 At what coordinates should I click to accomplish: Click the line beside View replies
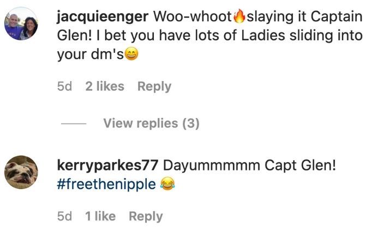[74, 124]
